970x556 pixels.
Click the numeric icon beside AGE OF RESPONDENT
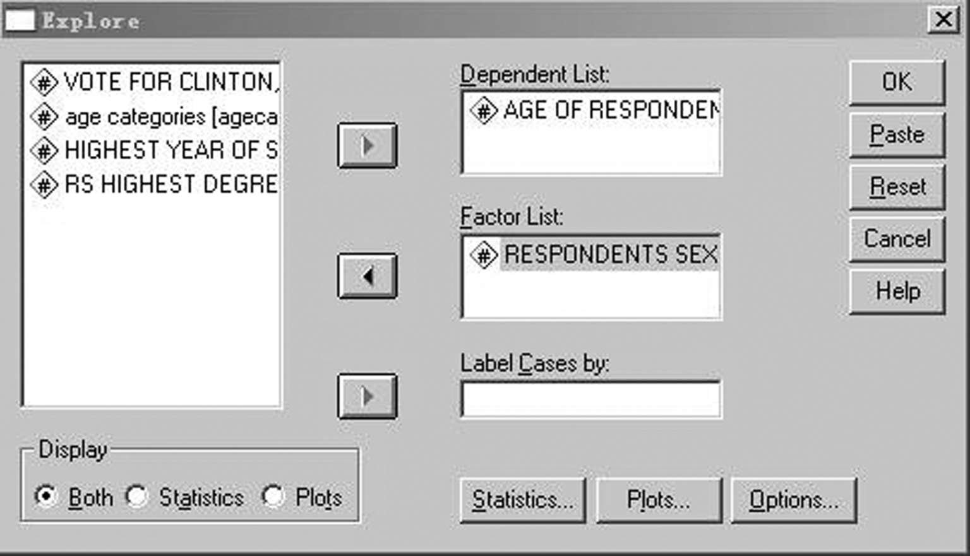[484, 110]
